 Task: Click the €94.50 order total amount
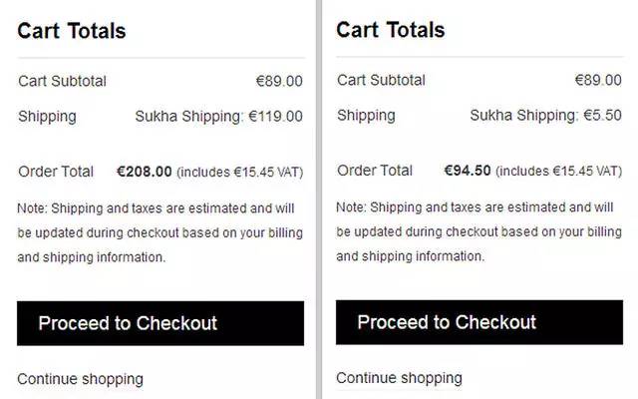[x=468, y=171]
